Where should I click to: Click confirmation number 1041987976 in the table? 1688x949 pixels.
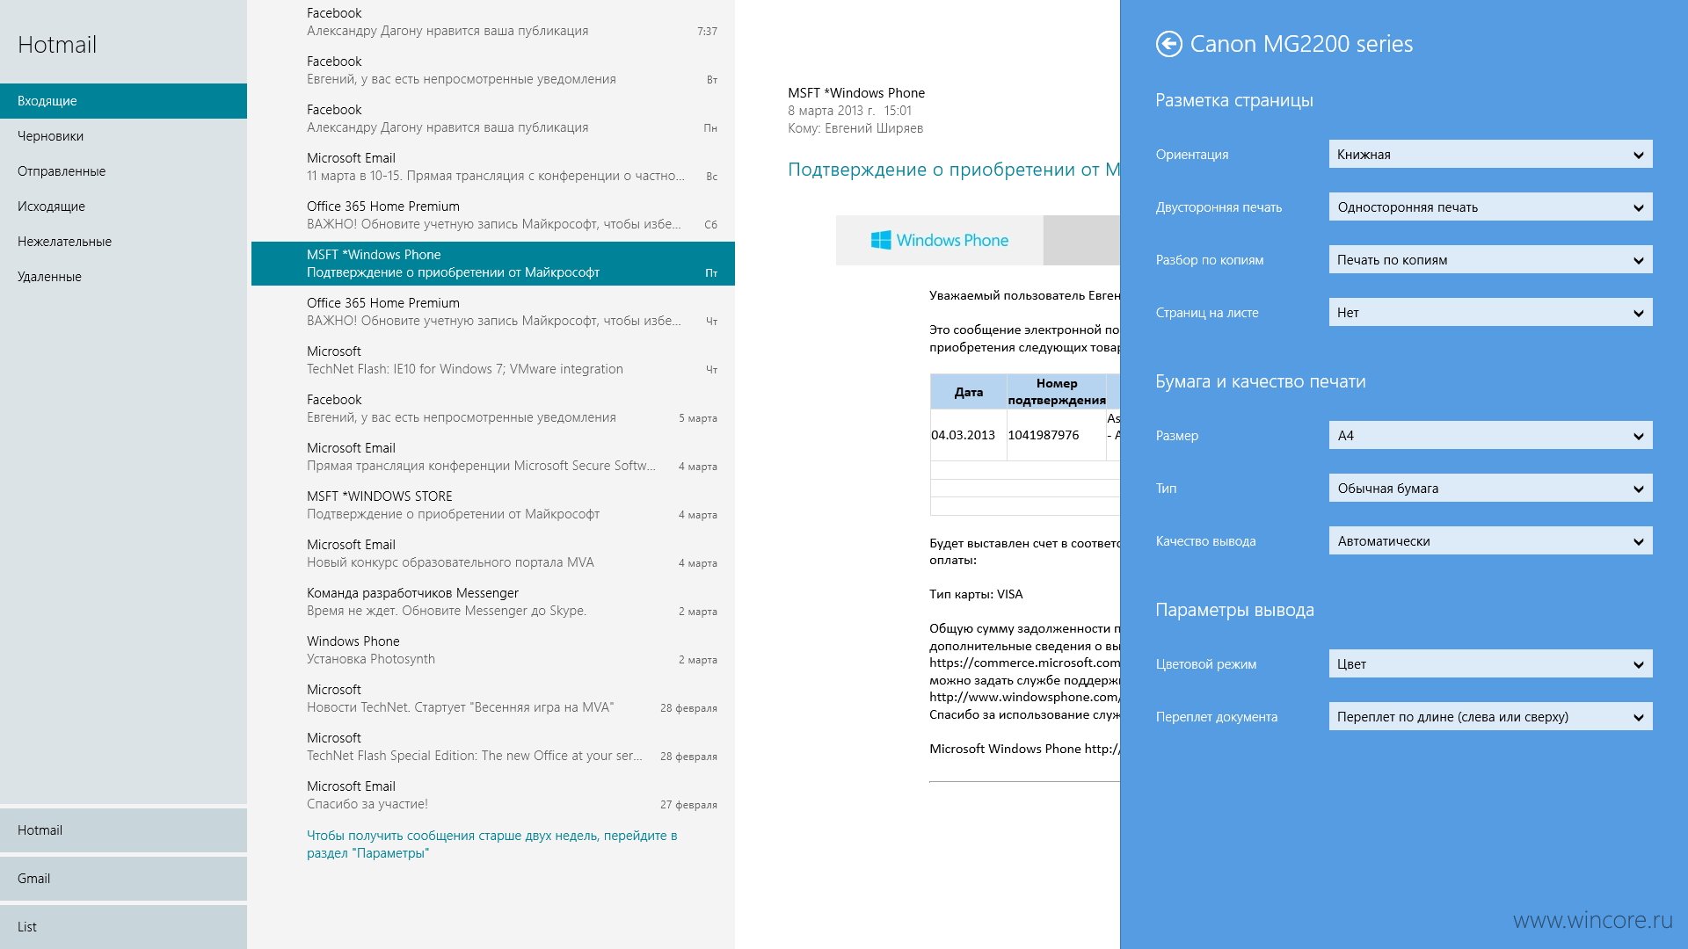click(1043, 435)
